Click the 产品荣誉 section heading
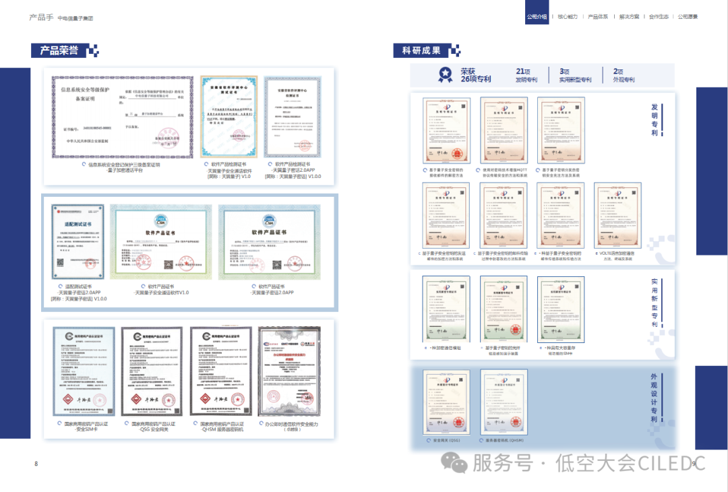Screen dimensions: 728x492 pyautogui.click(x=59, y=50)
